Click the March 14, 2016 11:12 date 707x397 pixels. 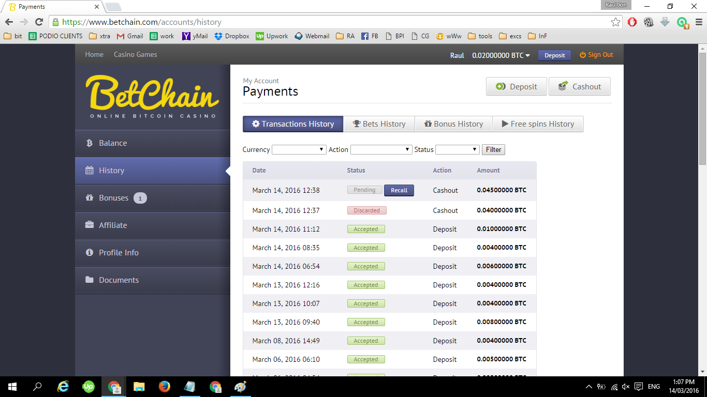click(286, 229)
